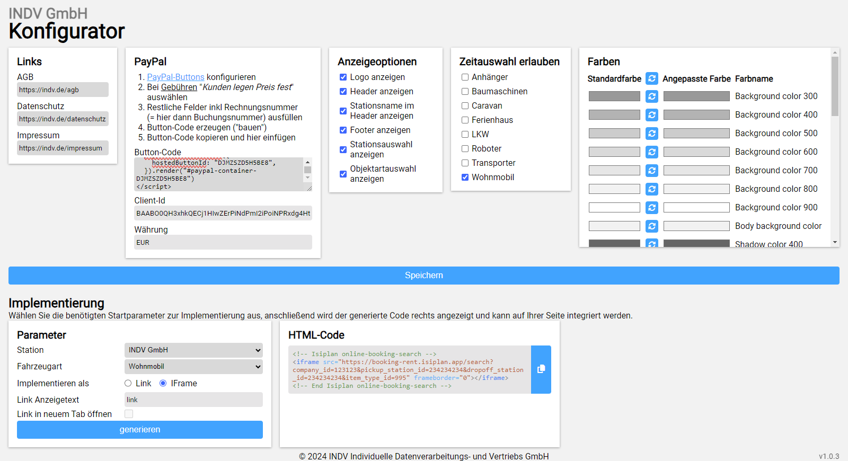Screen dimensions: 848x461
Task: Click the Währung field containing EUR
Action: pos(223,242)
